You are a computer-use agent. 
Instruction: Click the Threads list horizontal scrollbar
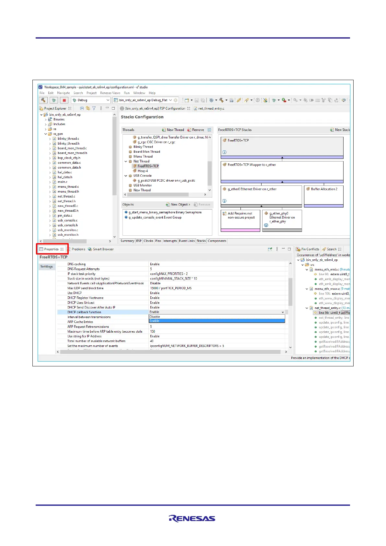click(x=158, y=195)
